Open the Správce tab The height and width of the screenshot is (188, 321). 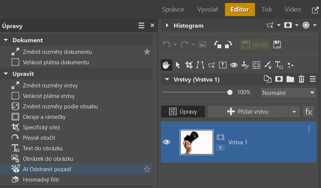point(173,9)
